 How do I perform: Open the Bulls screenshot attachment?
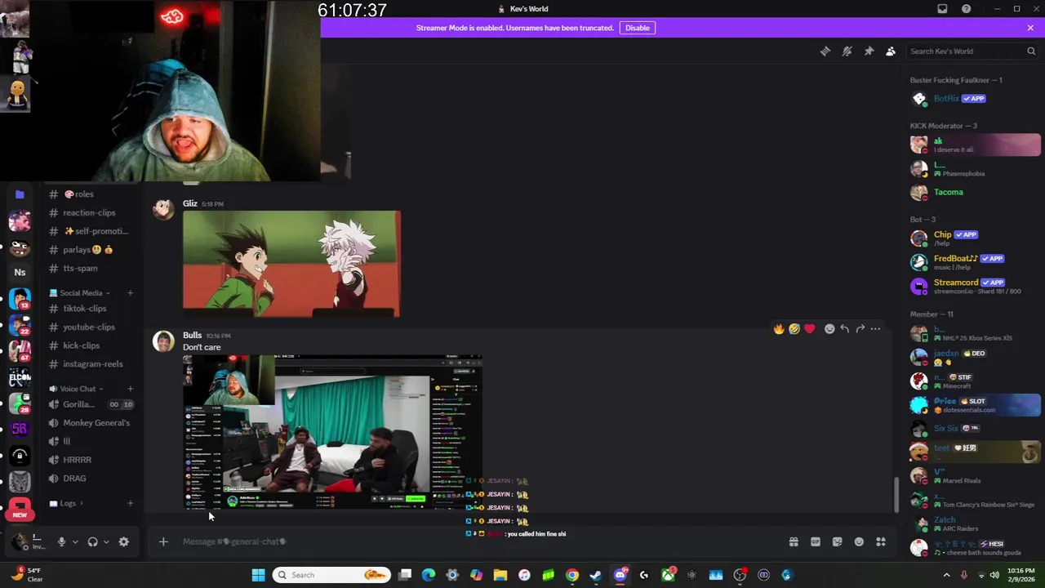coord(332,431)
